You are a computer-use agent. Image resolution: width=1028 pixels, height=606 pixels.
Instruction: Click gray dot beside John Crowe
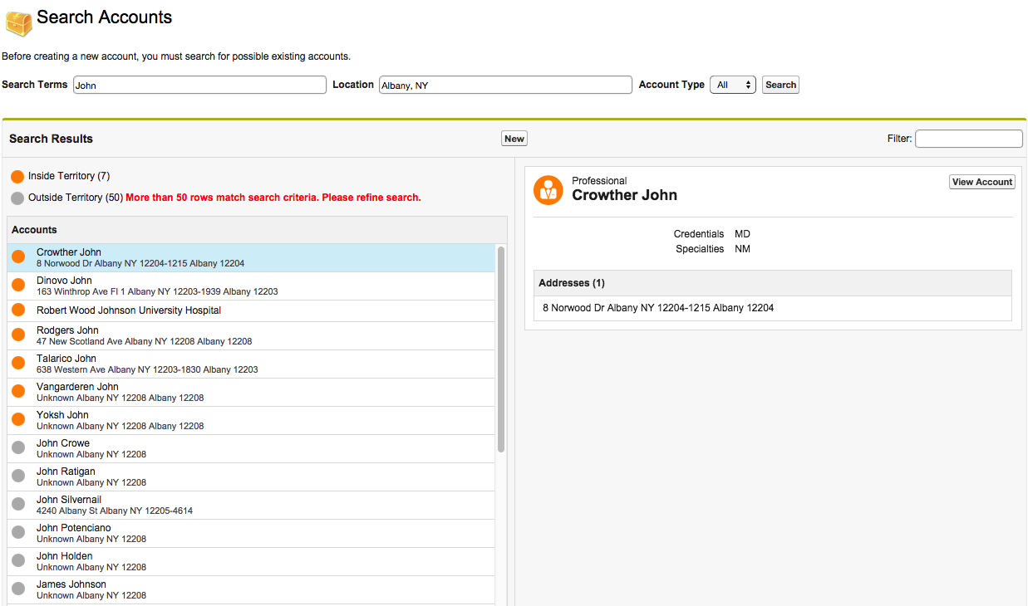[18, 448]
